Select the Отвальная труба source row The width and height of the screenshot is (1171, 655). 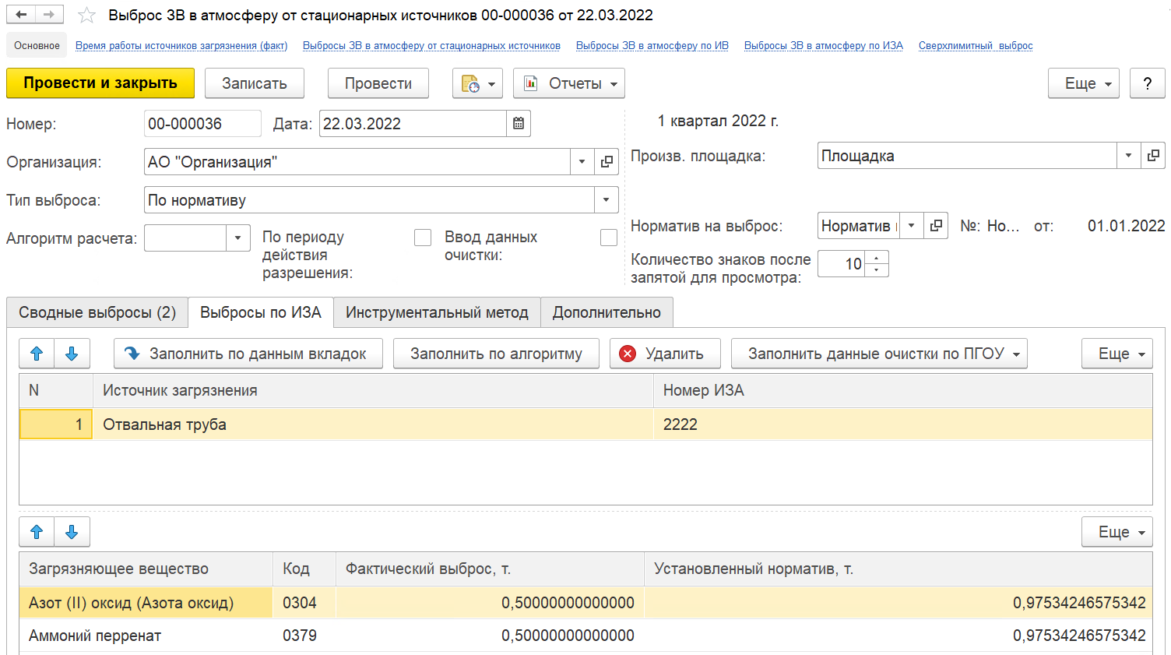click(585, 424)
